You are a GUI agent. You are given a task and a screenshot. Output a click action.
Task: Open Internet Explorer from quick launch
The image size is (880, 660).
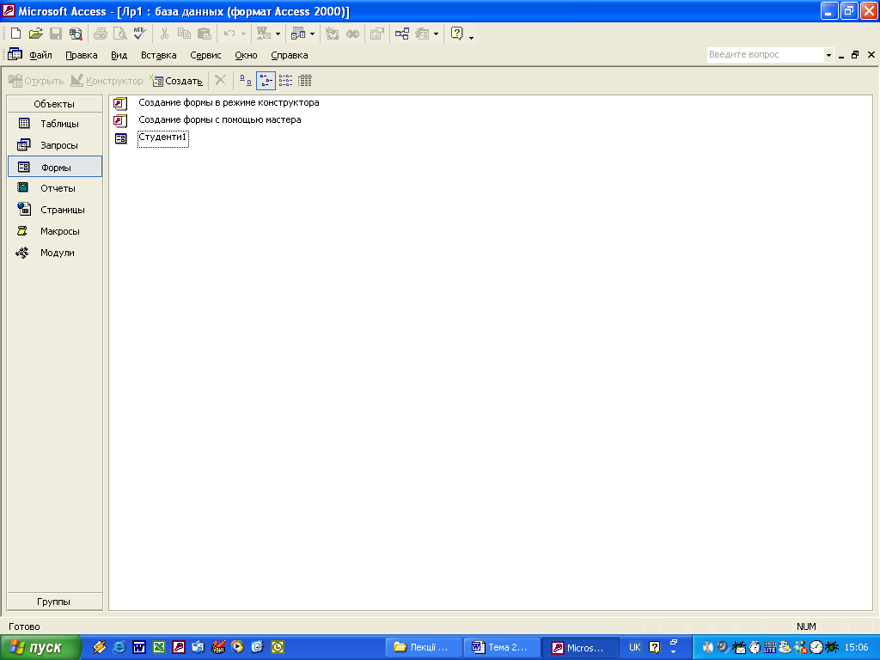[119, 647]
